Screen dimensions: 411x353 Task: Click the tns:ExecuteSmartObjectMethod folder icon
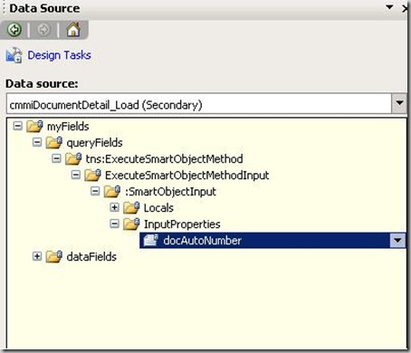pyautogui.click(x=73, y=158)
